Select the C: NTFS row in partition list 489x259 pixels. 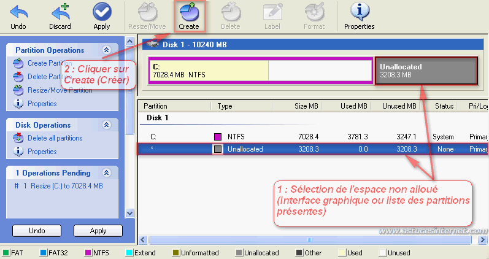point(313,137)
